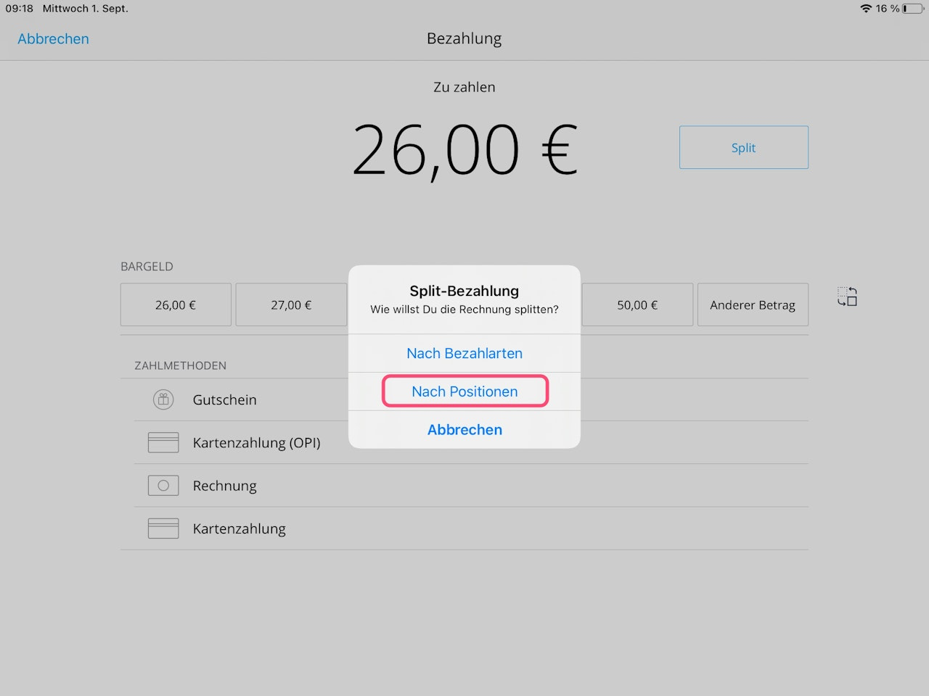
Task: Click the Kartenzahlung (OPI) card icon
Action: (163, 442)
